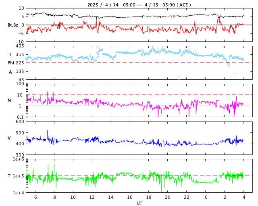
Task: Click the UT label under the time axis
Action: tap(139, 203)
